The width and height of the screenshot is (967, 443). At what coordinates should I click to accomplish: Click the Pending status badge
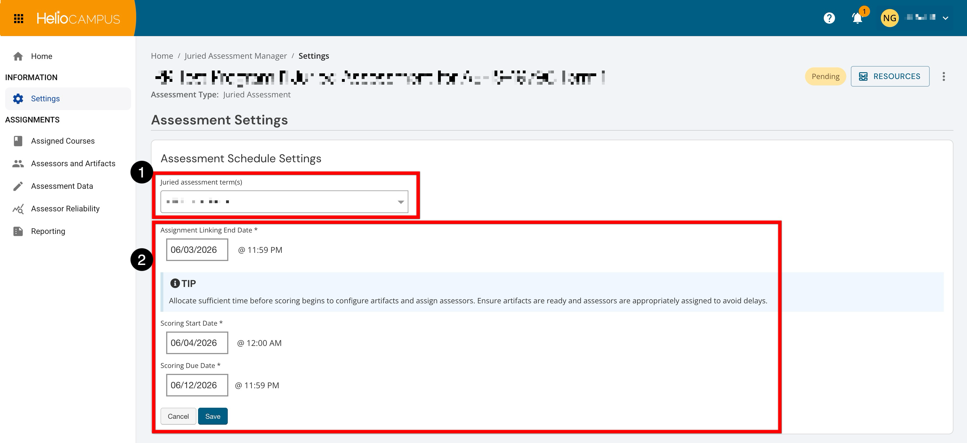(x=825, y=76)
